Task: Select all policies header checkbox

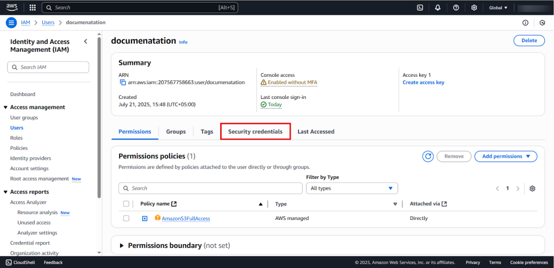Action: pyautogui.click(x=126, y=204)
